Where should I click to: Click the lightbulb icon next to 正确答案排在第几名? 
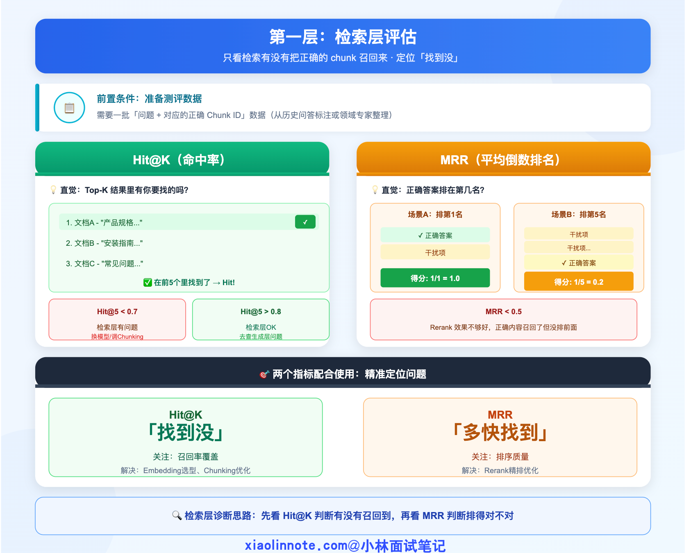tap(375, 190)
